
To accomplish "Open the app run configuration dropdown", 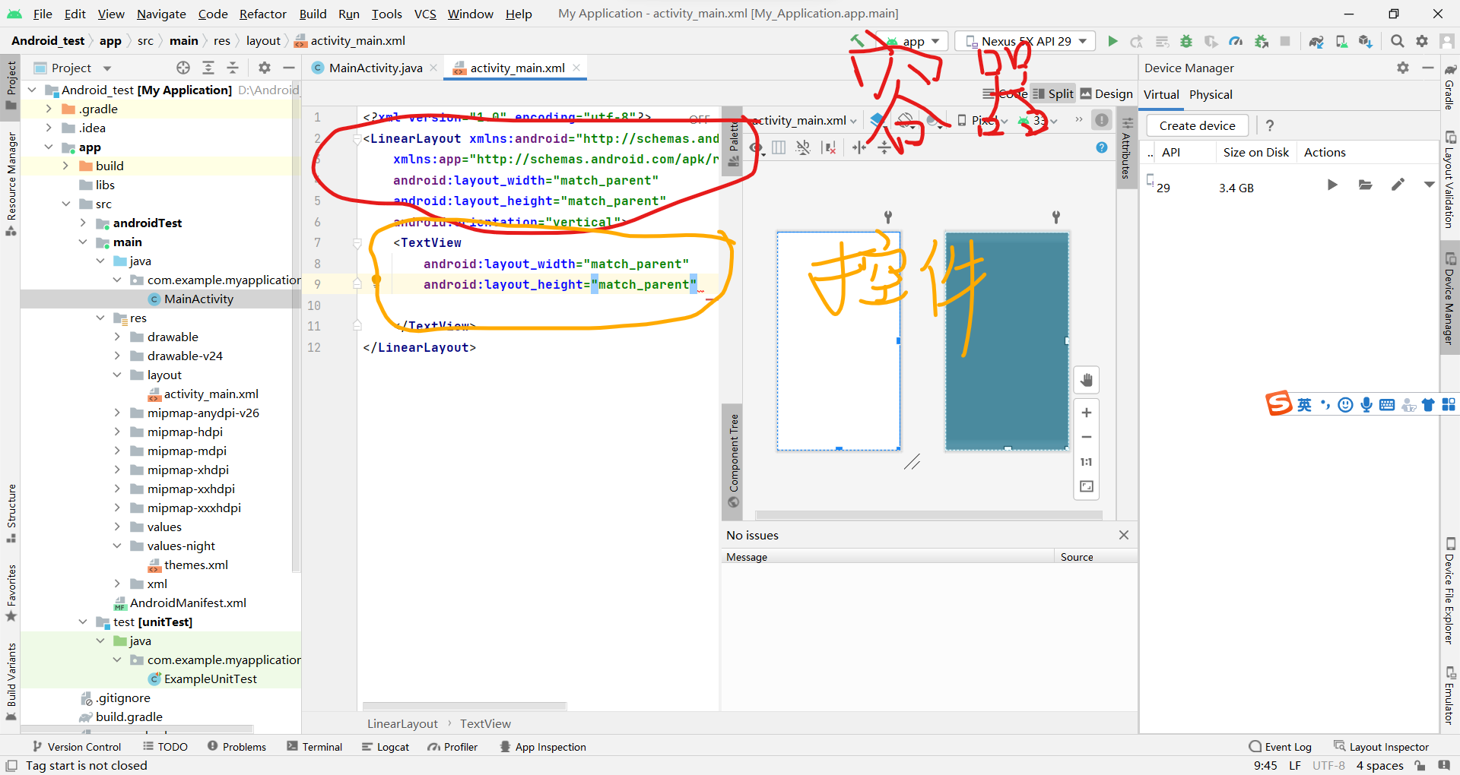I will (911, 41).
